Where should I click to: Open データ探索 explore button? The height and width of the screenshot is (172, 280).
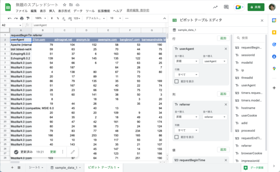pyautogui.click(x=254, y=168)
